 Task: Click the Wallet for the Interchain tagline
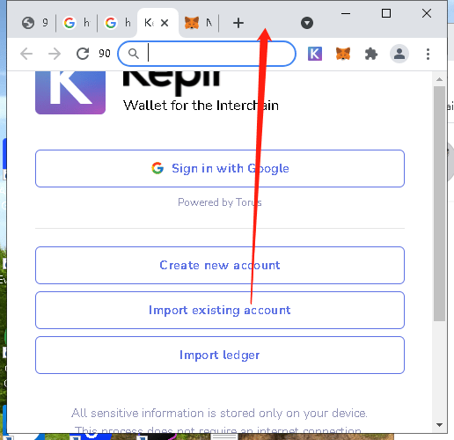(201, 106)
